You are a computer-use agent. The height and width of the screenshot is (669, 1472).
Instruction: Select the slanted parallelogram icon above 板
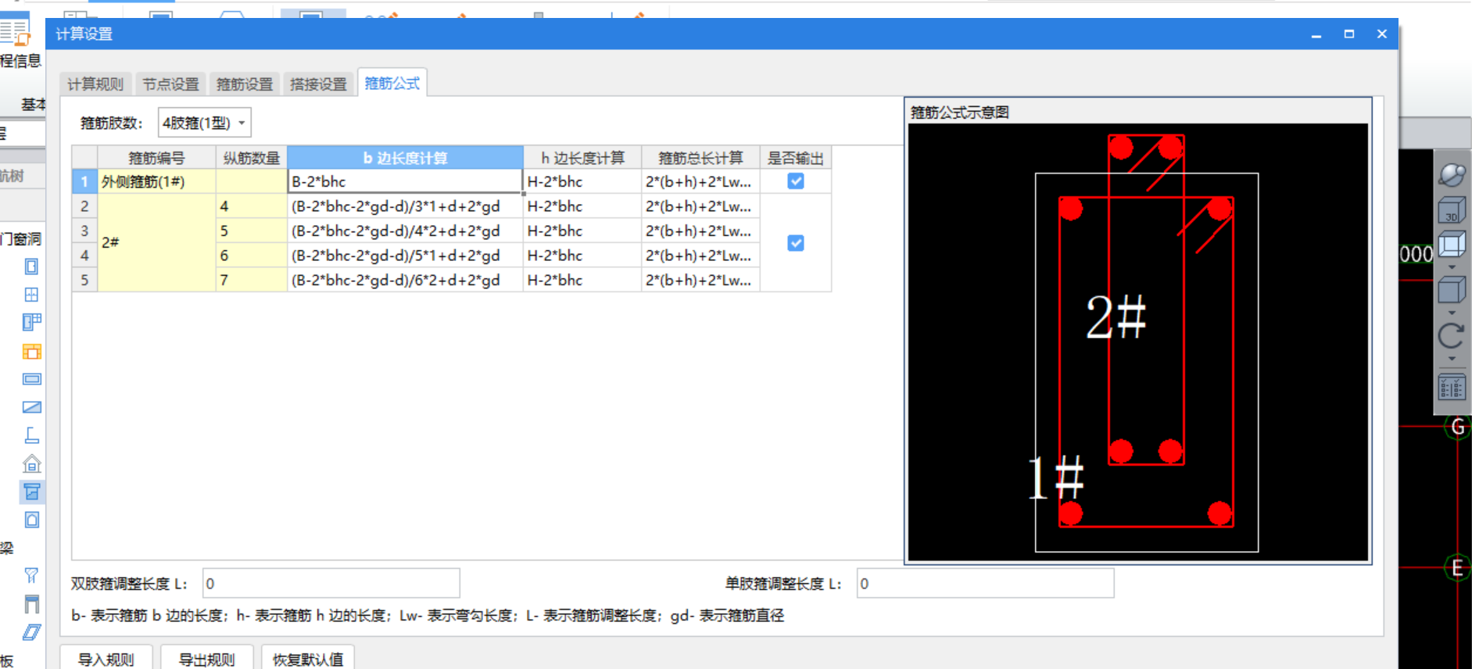31,632
